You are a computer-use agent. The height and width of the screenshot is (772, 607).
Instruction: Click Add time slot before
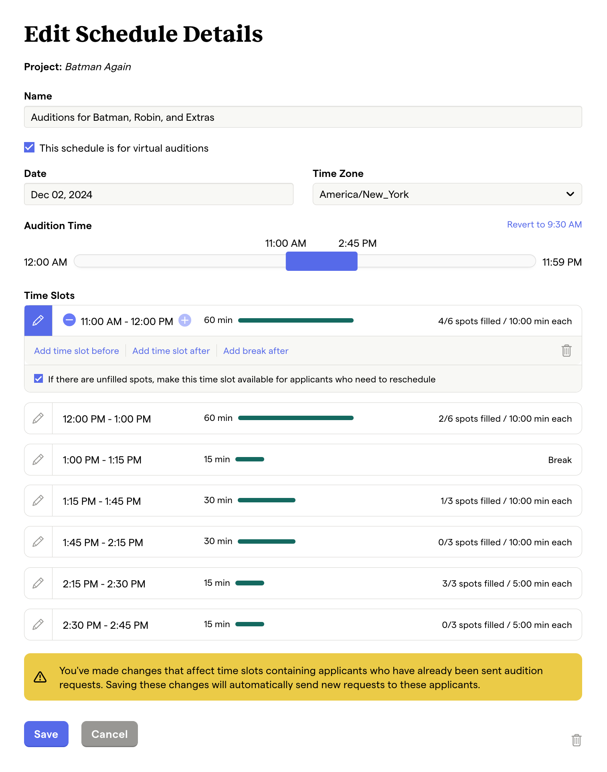(77, 351)
